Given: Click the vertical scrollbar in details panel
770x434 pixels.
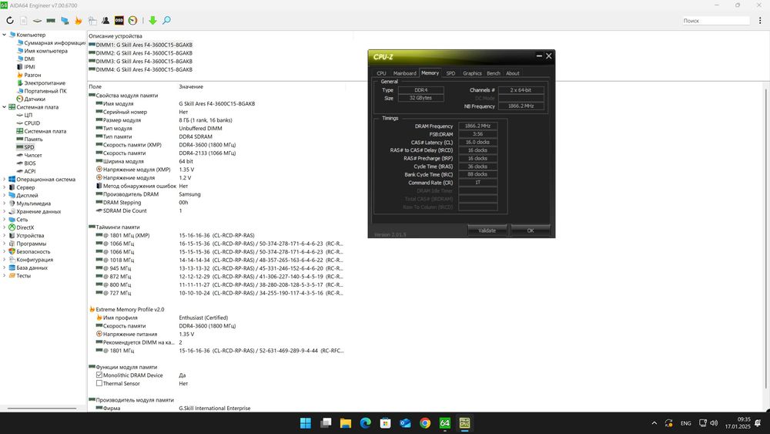Looking at the screenshot, I should (x=765, y=238).
